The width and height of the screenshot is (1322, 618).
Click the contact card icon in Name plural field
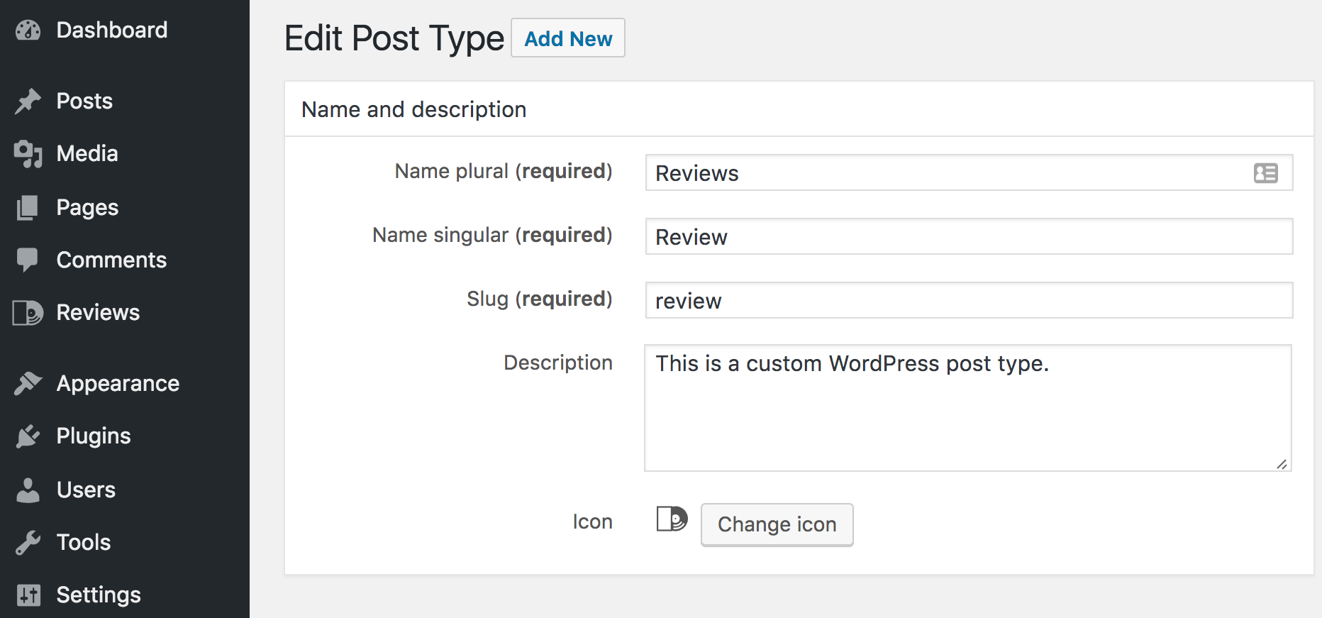[1265, 173]
